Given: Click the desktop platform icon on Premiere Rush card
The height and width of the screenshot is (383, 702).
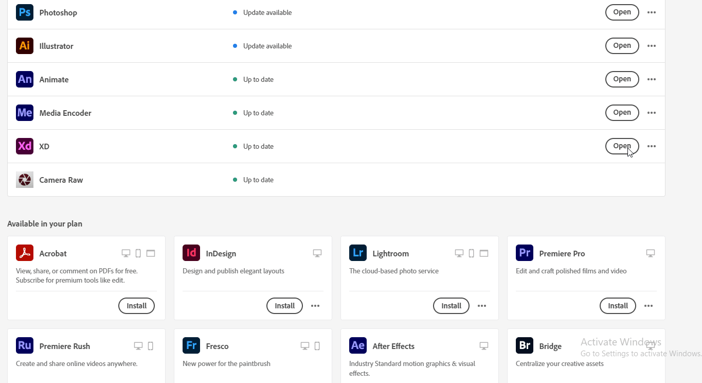Looking at the screenshot, I should coord(138,346).
